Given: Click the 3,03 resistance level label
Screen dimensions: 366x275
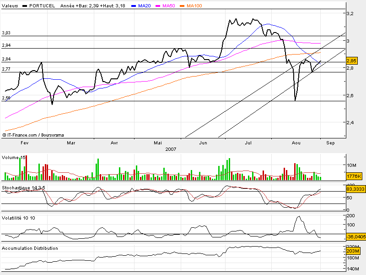Looking at the screenshot, I should [x=6, y=33].
